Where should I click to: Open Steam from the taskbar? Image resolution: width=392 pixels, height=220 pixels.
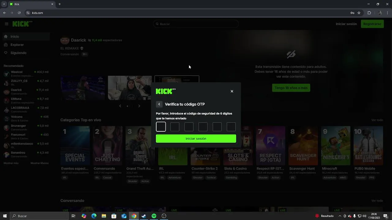[x=144, y=216]
